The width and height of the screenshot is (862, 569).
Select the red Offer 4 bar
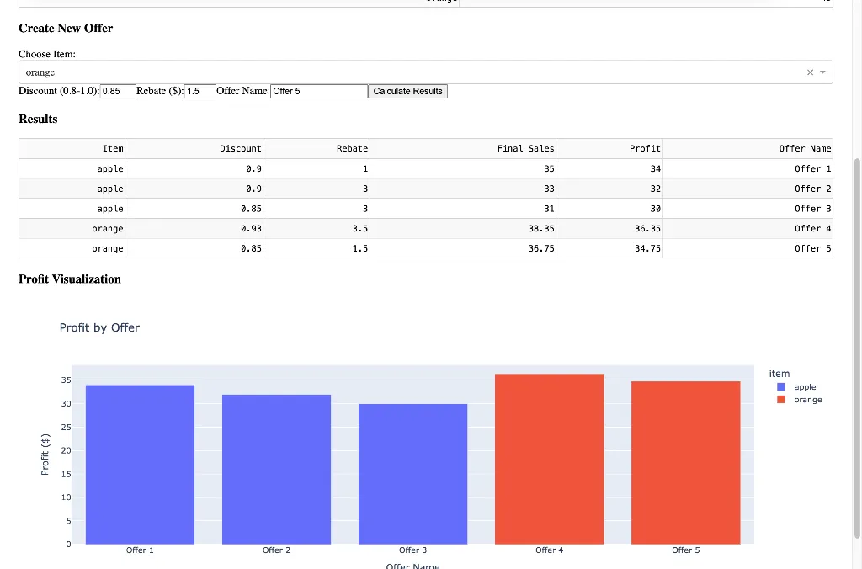pyautogui.click(x=549, y=459)
